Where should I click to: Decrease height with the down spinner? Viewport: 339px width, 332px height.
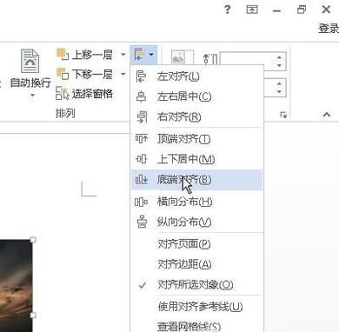(x=279, y=65)
